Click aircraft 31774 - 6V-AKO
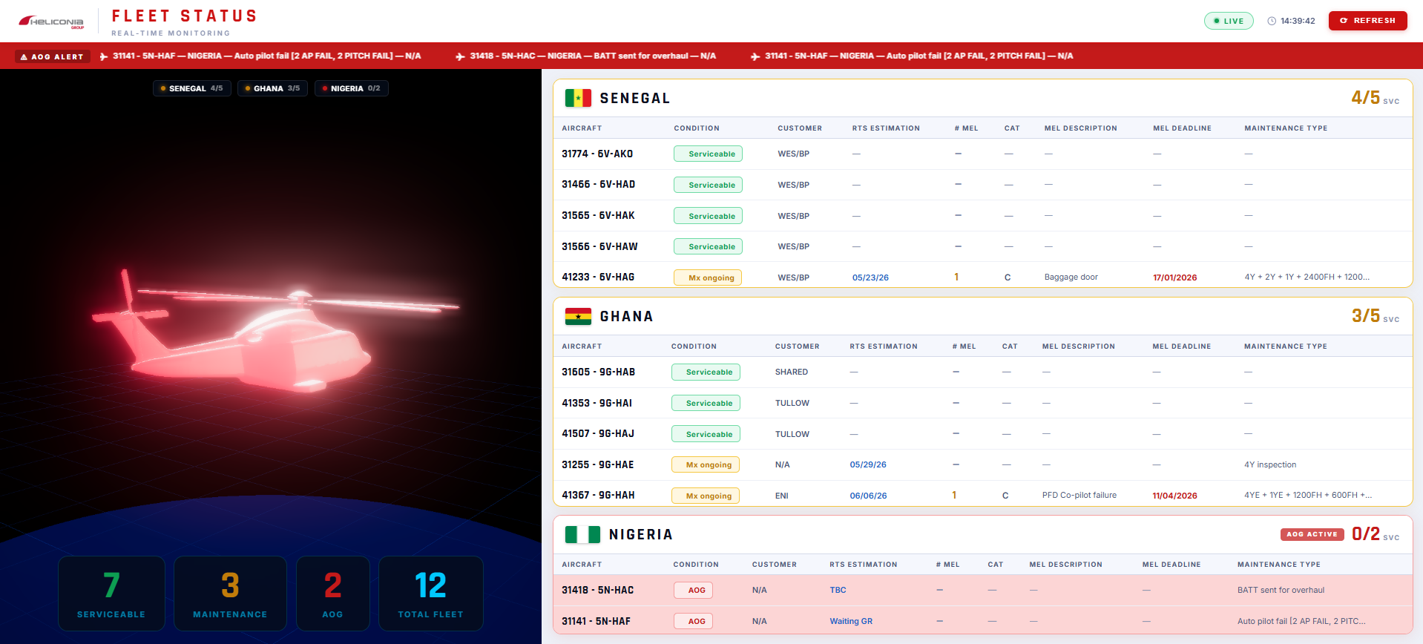The height and width of the screenshot is (644, 1423). pos(597,154)
